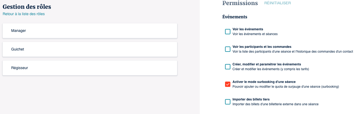This screenshot has height=114, width=363.
Task: Click the surjauge quota description text
Action: pos(285,87)
